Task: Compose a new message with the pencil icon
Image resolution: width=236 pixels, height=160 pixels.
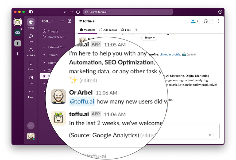Action: (69, 21)
